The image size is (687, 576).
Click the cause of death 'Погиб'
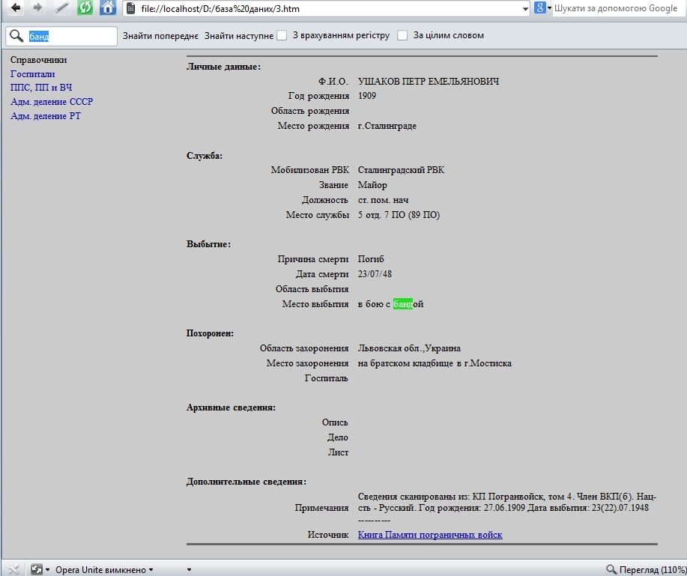[x=371, y=259]
